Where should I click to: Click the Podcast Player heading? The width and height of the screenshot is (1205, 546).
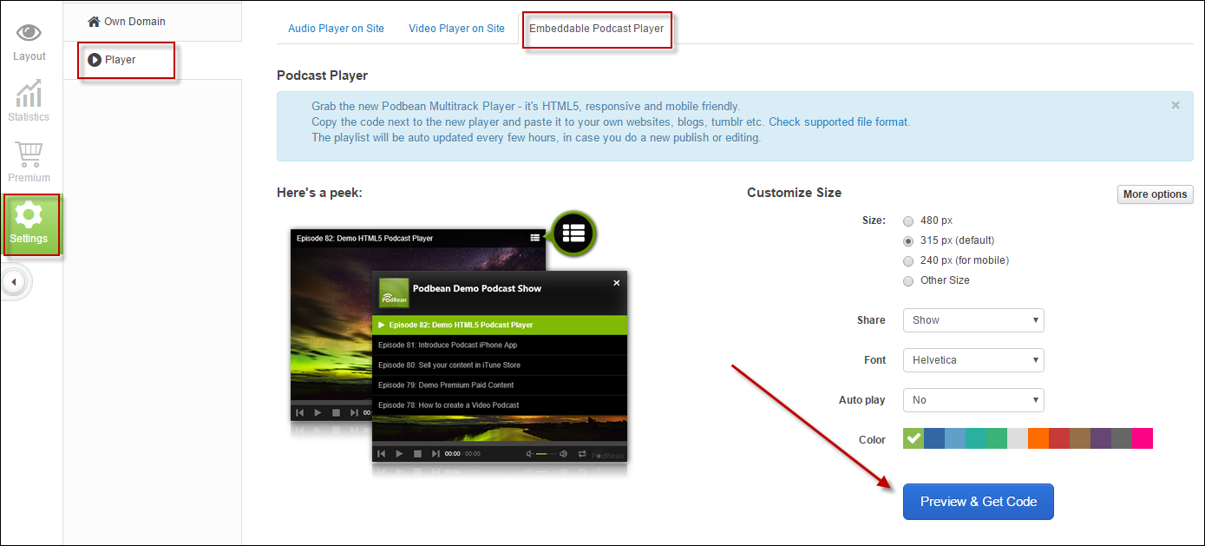(322, 76)
